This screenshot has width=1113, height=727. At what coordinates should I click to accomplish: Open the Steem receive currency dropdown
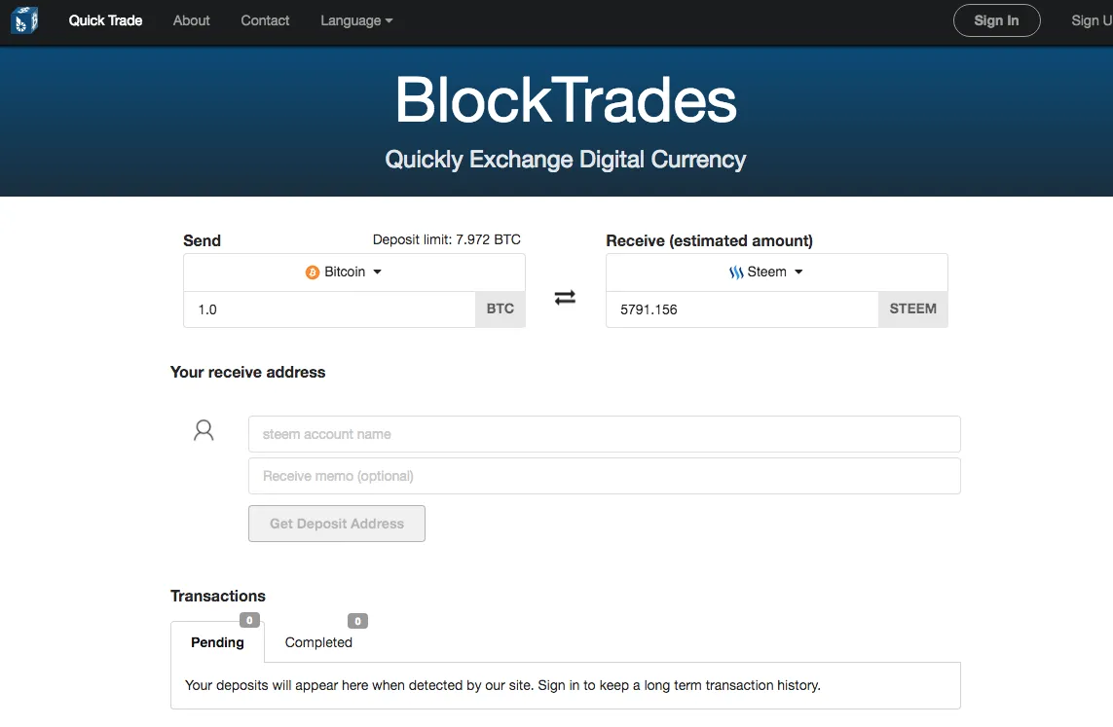click(776, 273)
